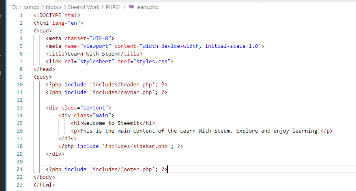The image size is (356, 191).
Task: Click the closing </head> tag
Action: (44, 69)
